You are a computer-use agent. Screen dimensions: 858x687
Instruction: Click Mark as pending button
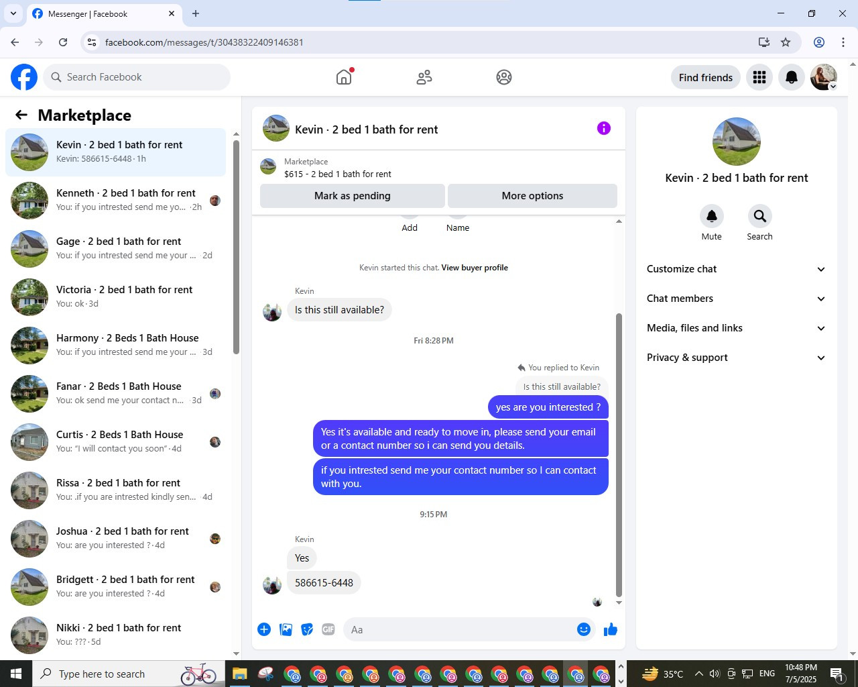click(353, 196)
